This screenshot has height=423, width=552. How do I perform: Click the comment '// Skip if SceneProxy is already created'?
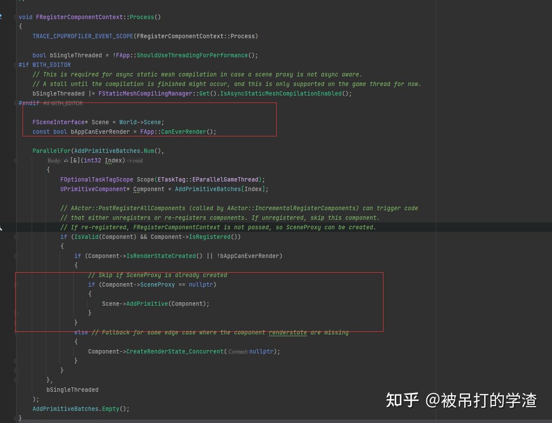(x=158, y=275)
